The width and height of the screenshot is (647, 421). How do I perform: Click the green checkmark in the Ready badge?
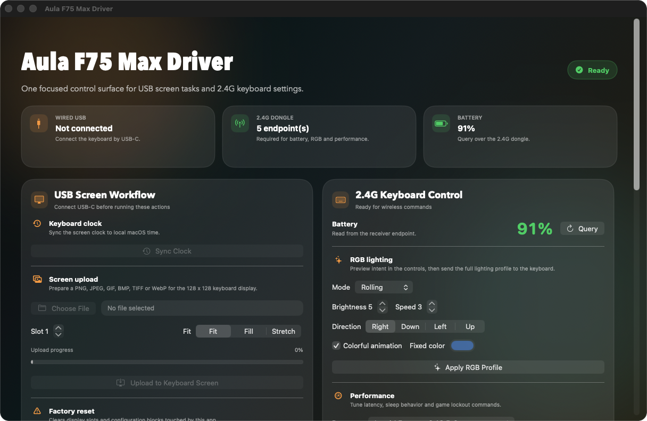point(579,70)
